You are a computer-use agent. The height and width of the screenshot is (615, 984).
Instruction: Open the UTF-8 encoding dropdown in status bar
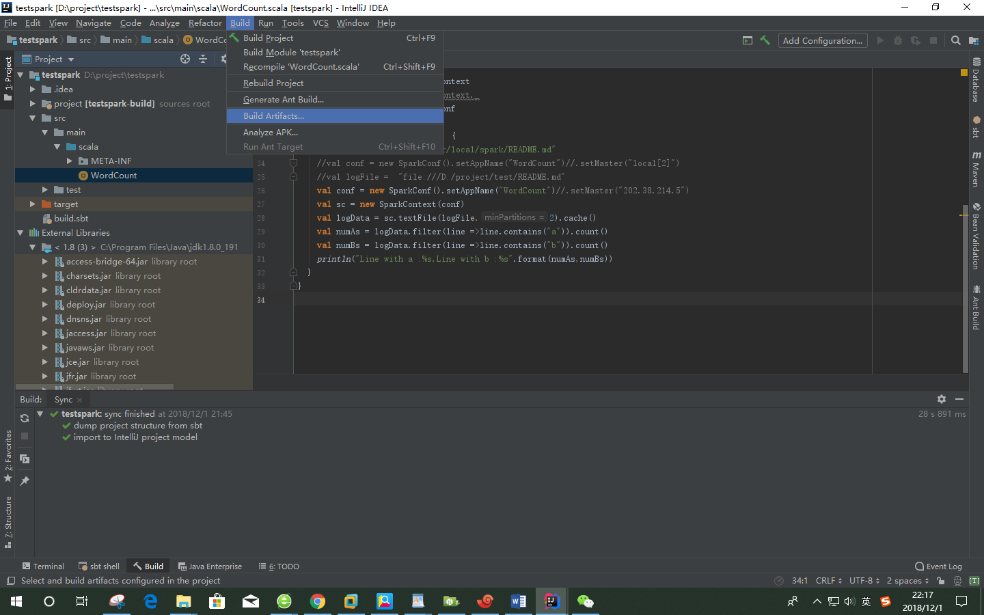862,580
